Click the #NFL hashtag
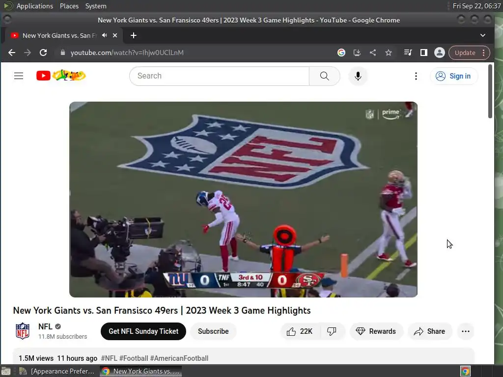The height and width of the screenshot is (377, 503). pos(109,358)
